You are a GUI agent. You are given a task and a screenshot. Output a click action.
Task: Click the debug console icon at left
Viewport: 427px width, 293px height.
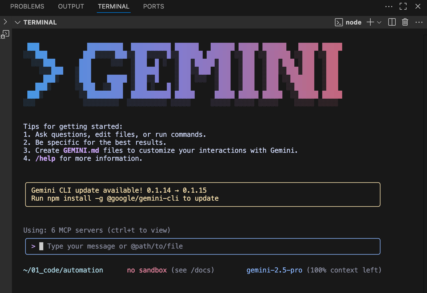5,34
